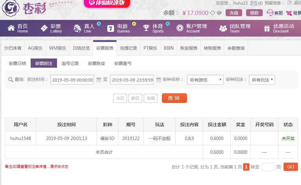The height and width of the screenshot is (185, 301).
Task: Click the Team people icon
Action: point(223,28)
